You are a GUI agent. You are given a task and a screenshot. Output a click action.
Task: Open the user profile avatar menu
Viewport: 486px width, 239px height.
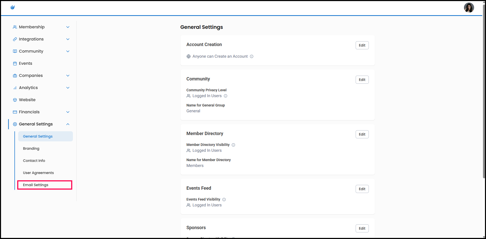point(469,8)
